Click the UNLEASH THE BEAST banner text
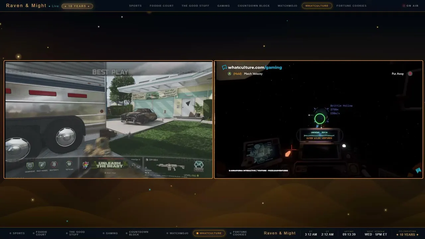Image resolution: width=425 pixels, height=239 pixels. [x=110, y=164]
